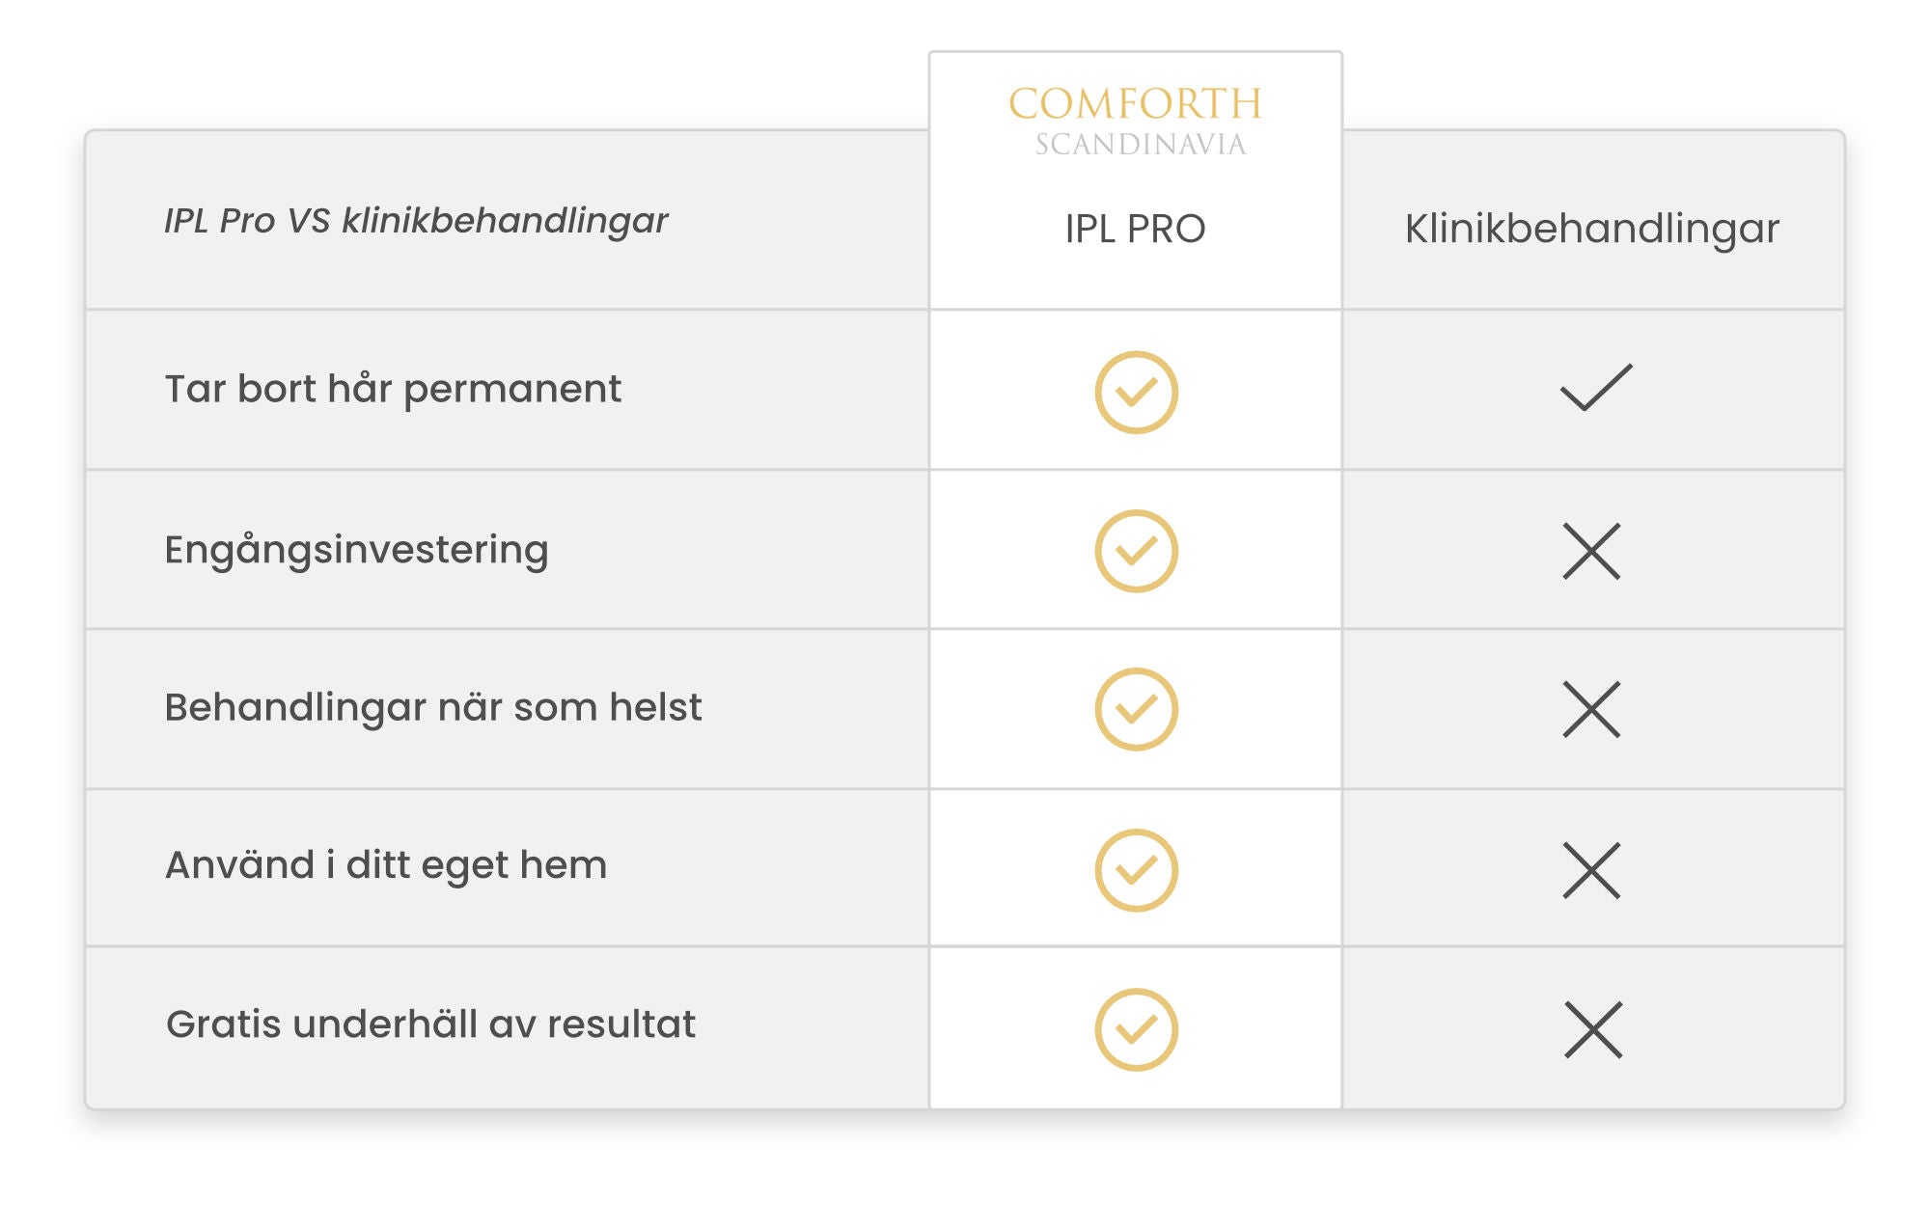Screen dimensions: 1930x1229
Task: Select the Klinikbehandlingar column header
Action: 1591,229
